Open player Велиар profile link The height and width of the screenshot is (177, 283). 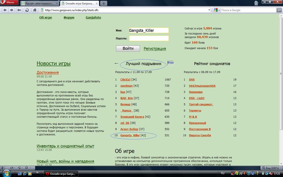tap(125, 104)
